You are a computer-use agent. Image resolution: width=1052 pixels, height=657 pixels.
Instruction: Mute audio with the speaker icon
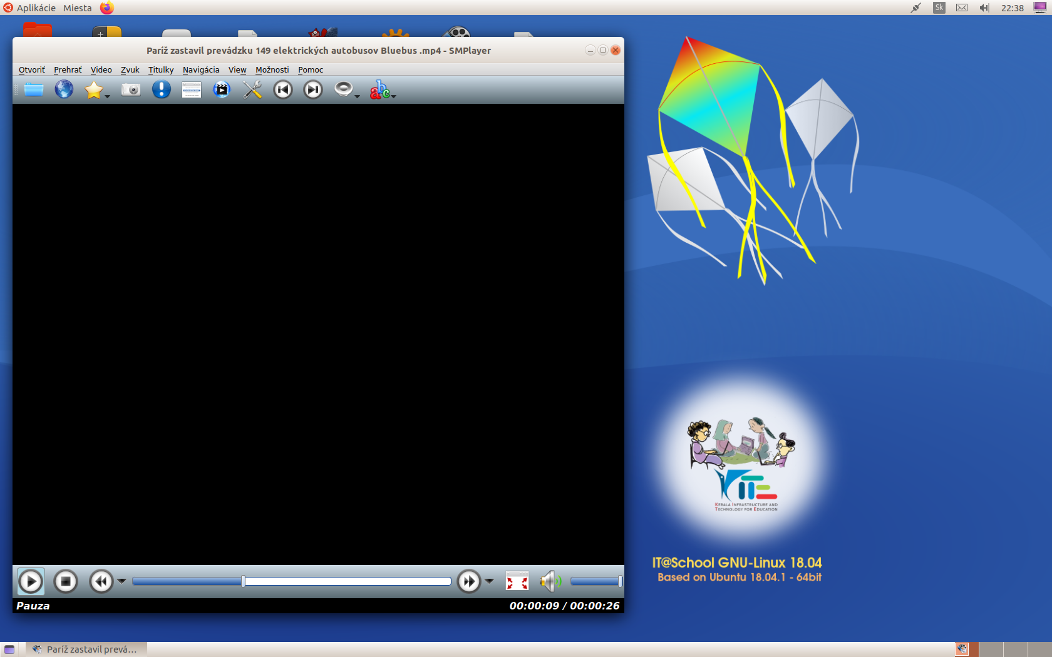pyautogui.click(x=551, y=581)
